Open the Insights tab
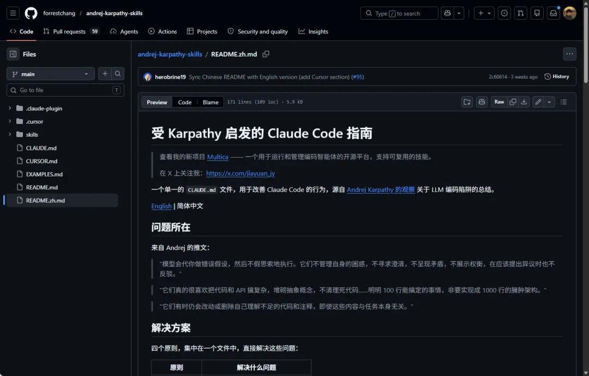This screenshot has height=376, width=589. click(x=313, y=32)
